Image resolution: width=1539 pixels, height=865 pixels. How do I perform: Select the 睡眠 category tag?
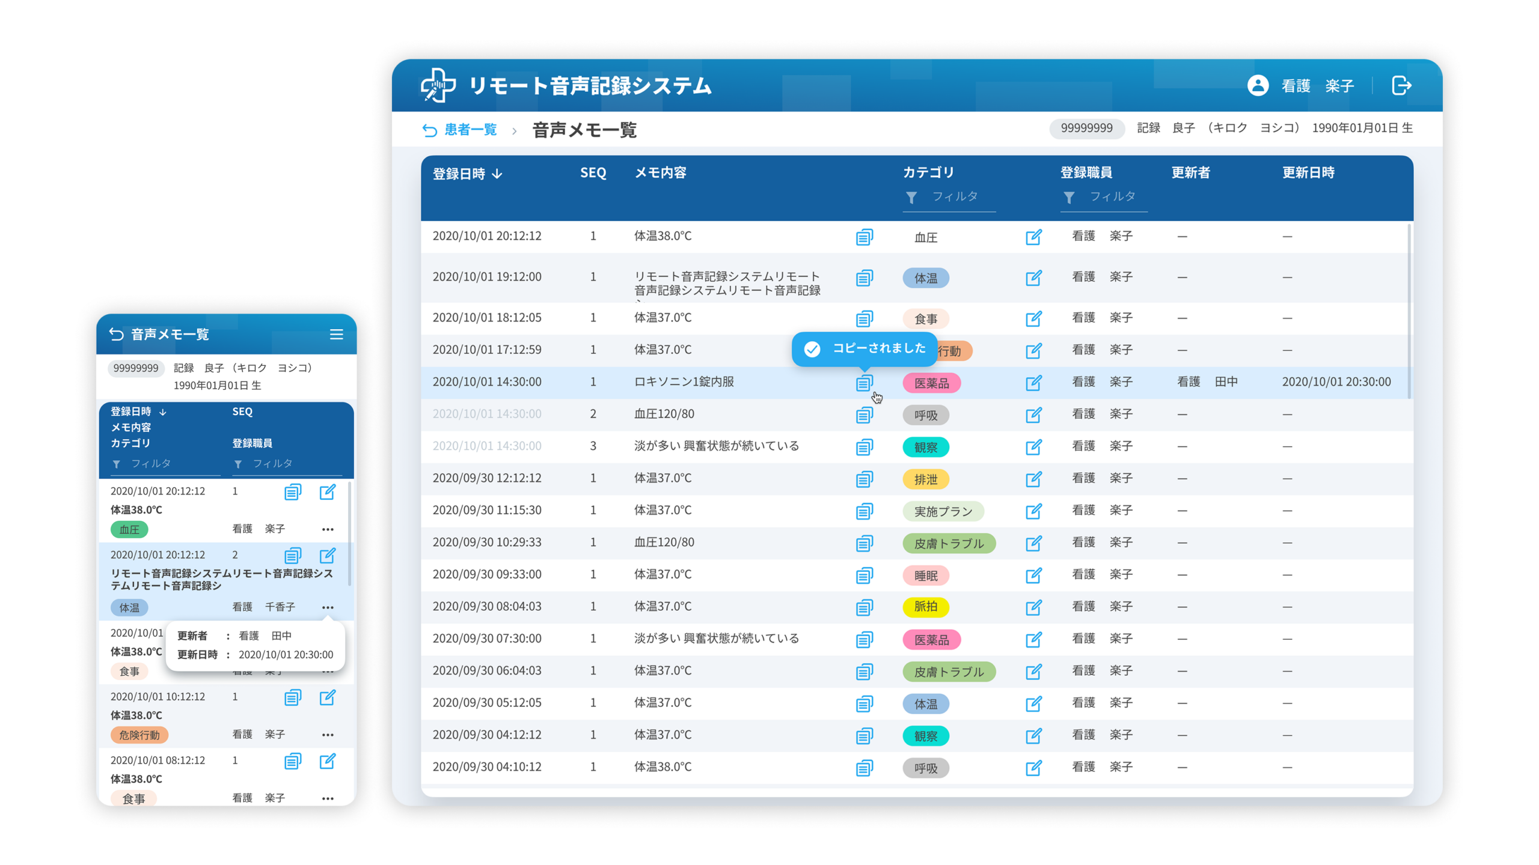[x=926, y=575]
